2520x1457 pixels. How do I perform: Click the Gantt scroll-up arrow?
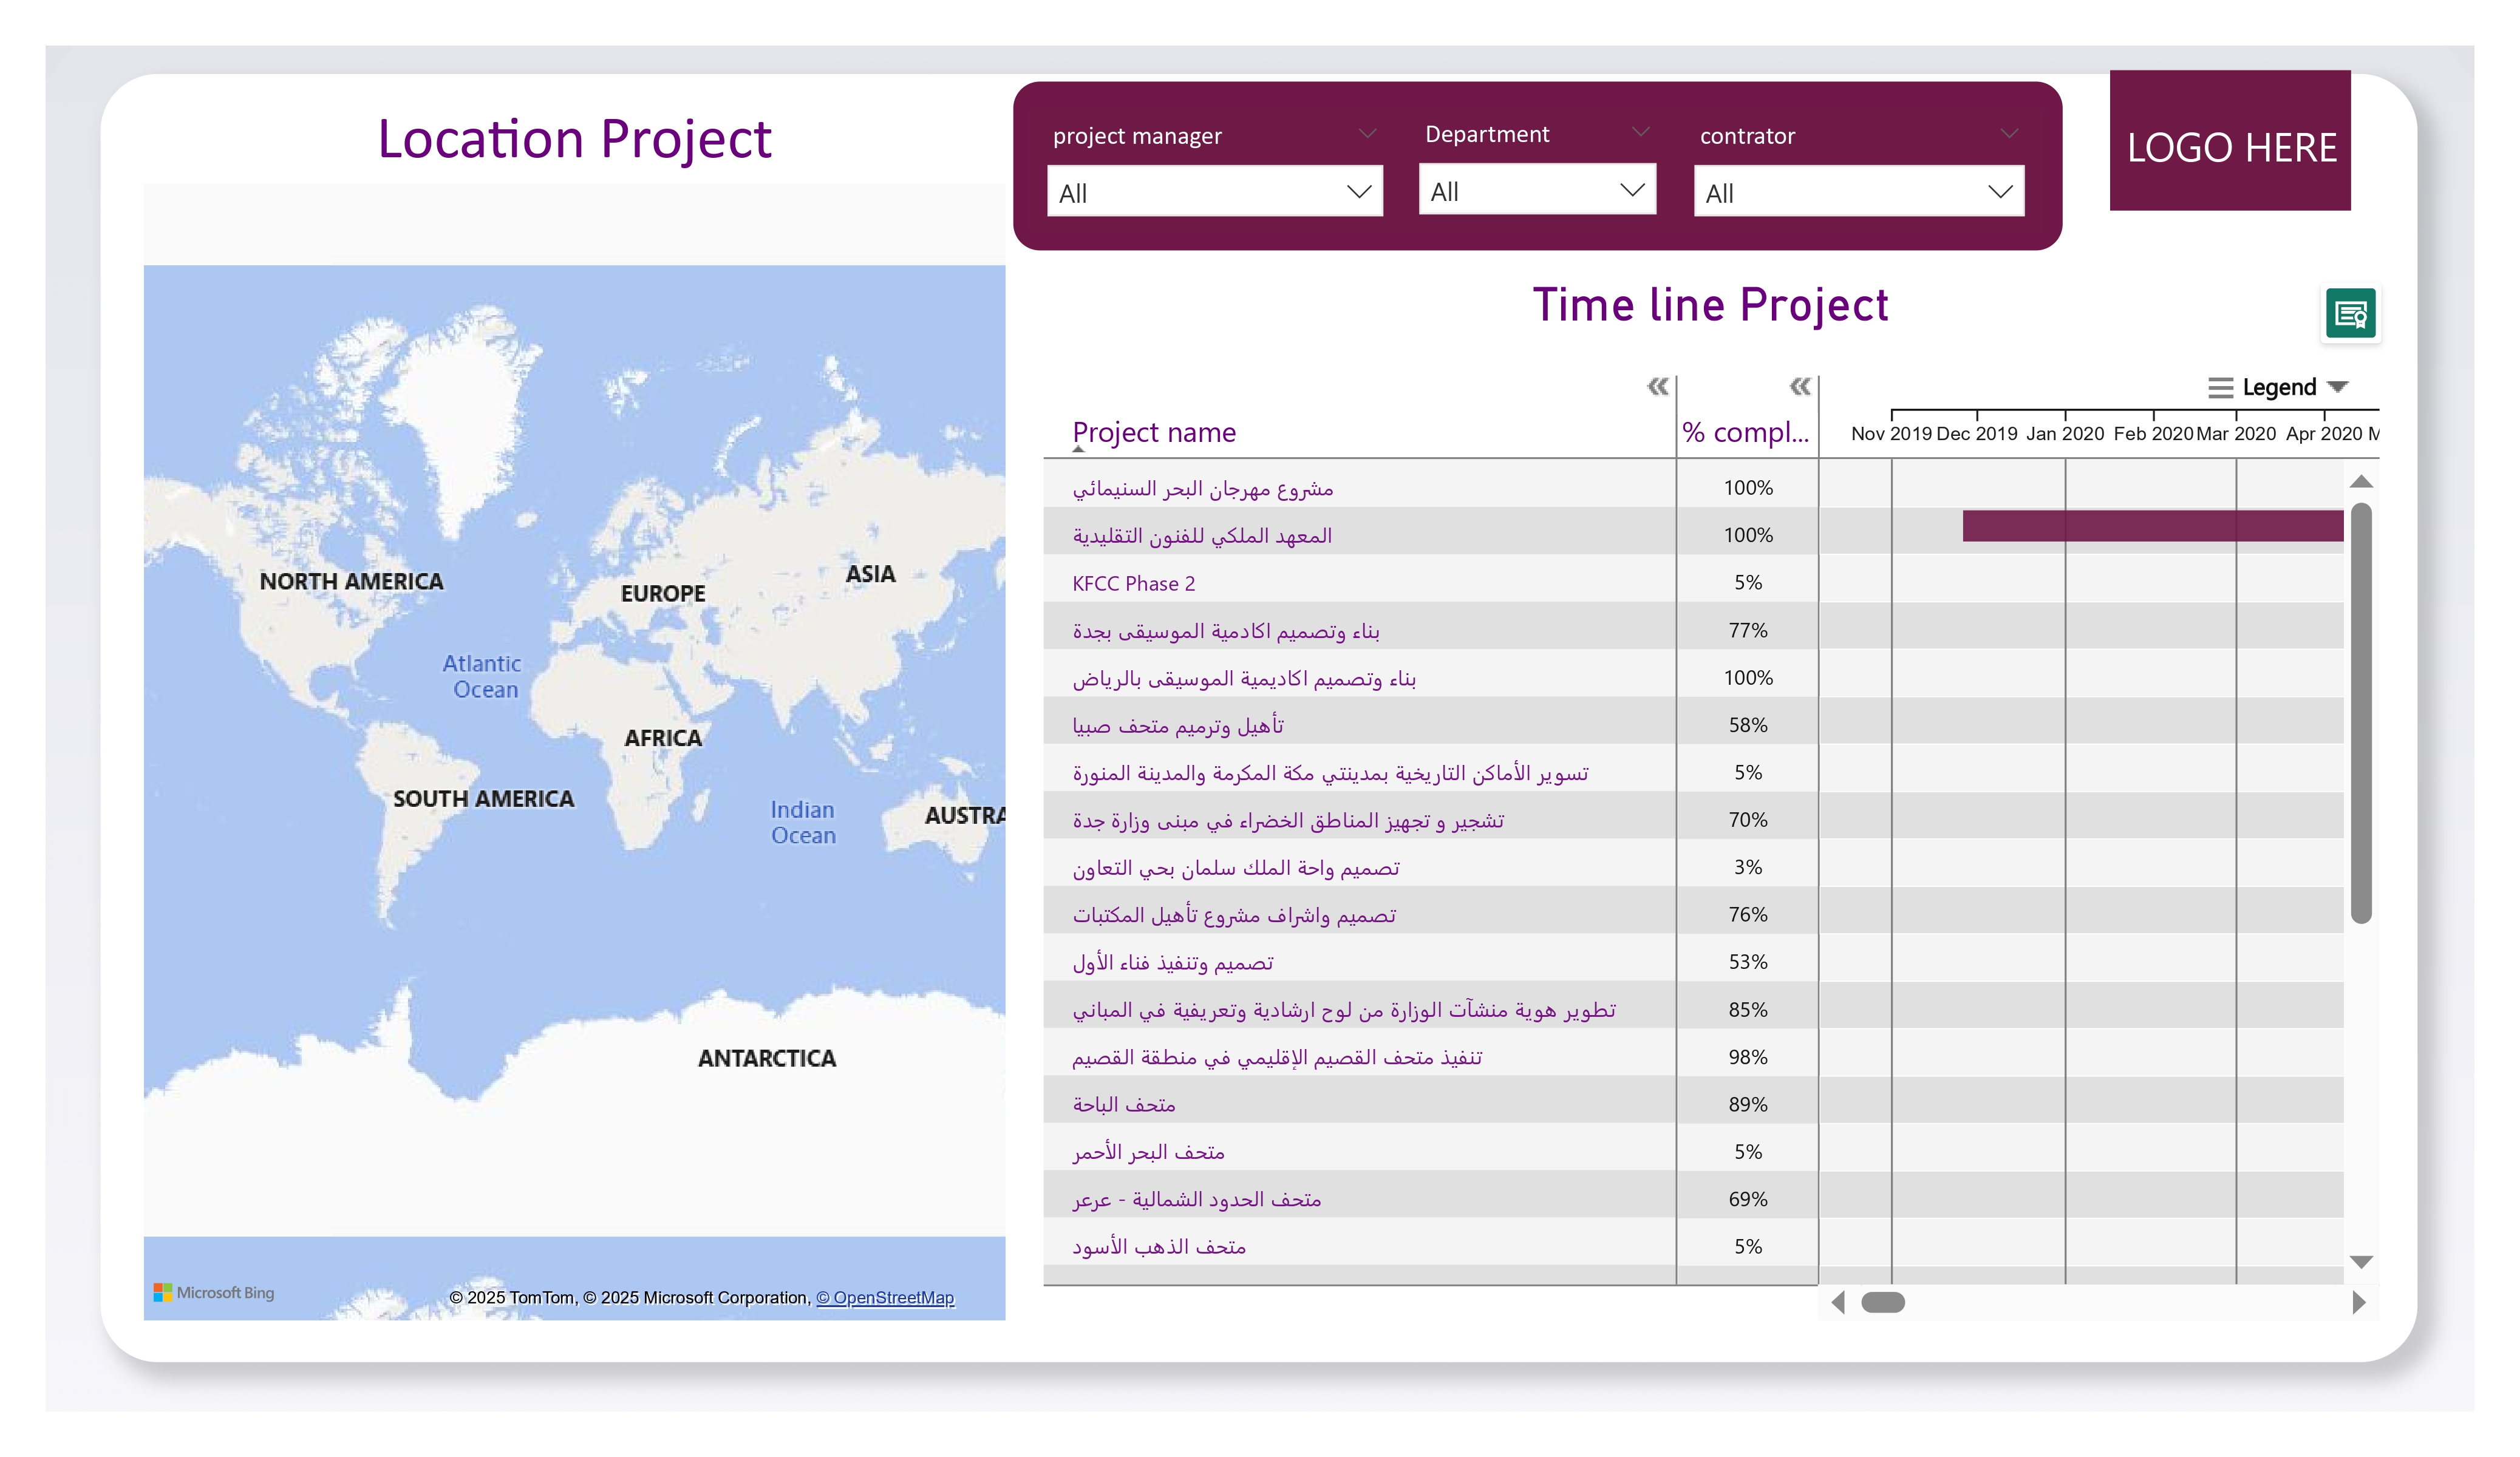coord(2360,482)
